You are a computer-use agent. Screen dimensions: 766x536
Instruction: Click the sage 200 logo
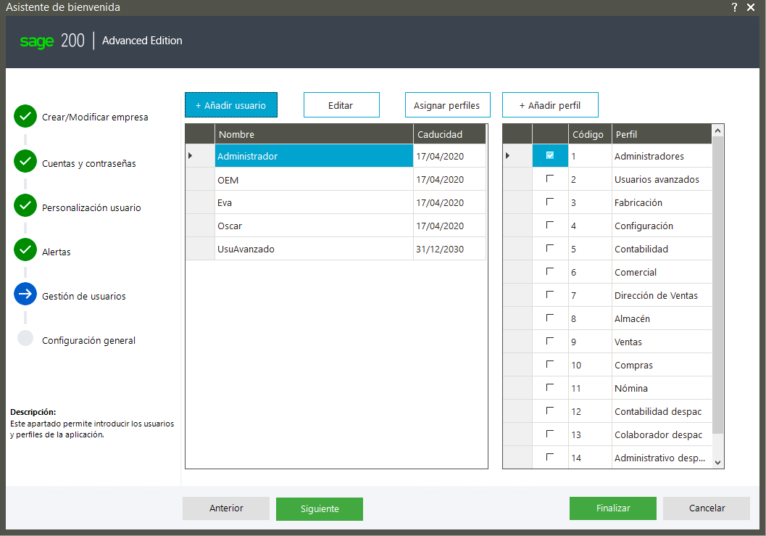point(52,41)
